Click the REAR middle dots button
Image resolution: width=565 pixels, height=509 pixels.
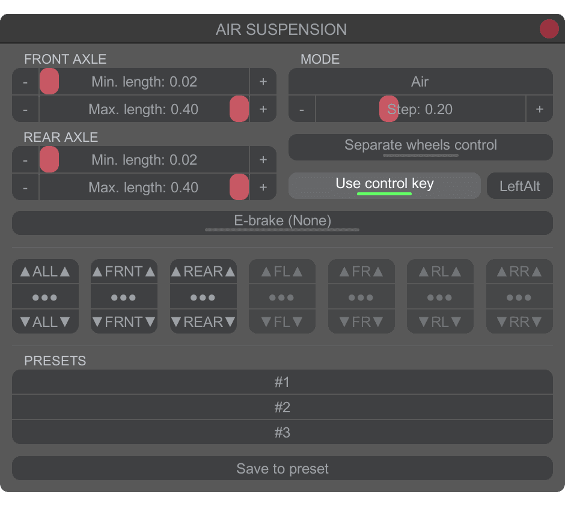point(203,297)
